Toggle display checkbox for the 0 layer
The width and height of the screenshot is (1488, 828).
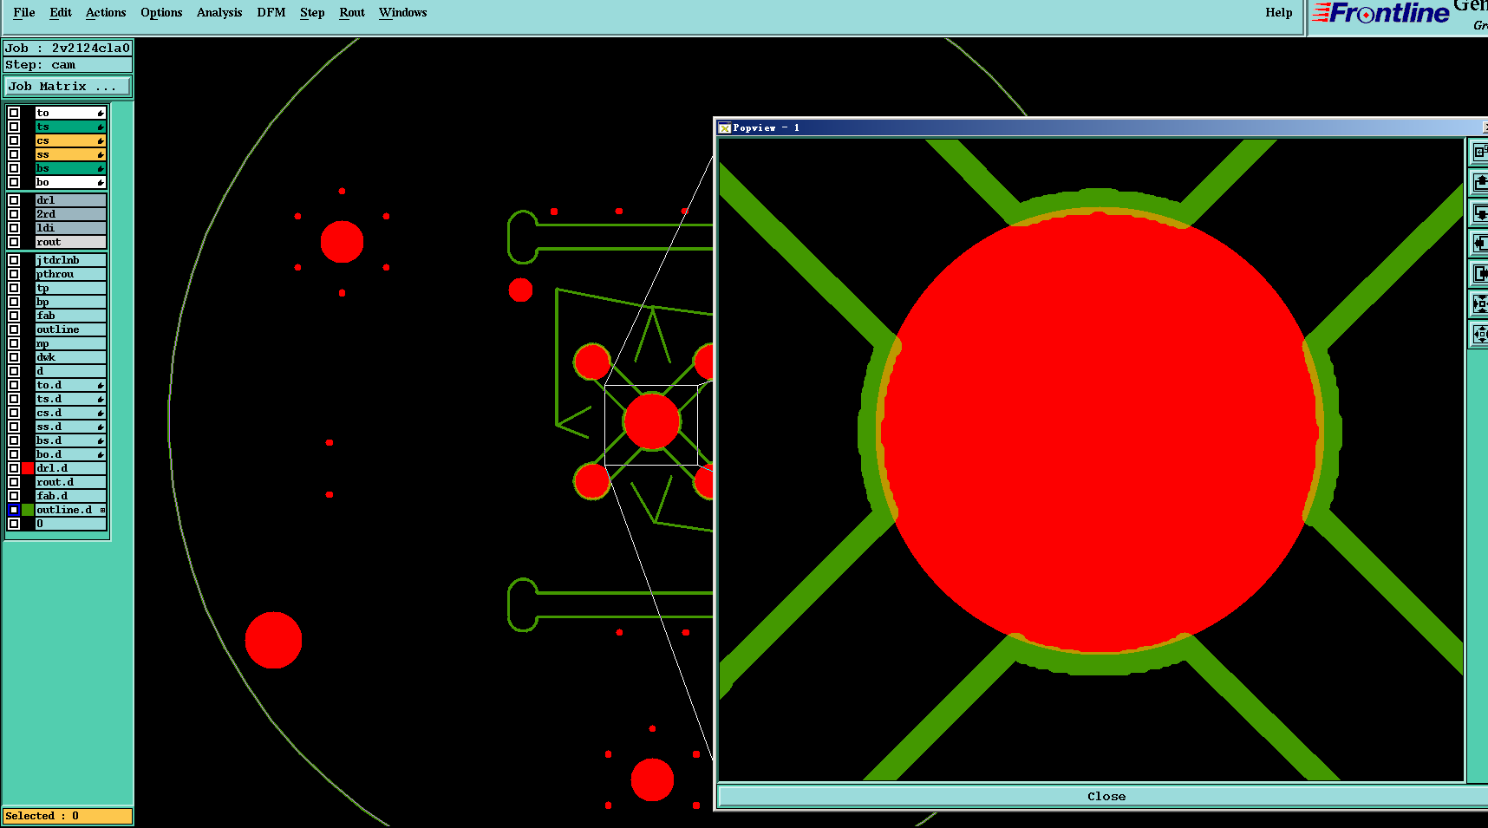point(14,524)
